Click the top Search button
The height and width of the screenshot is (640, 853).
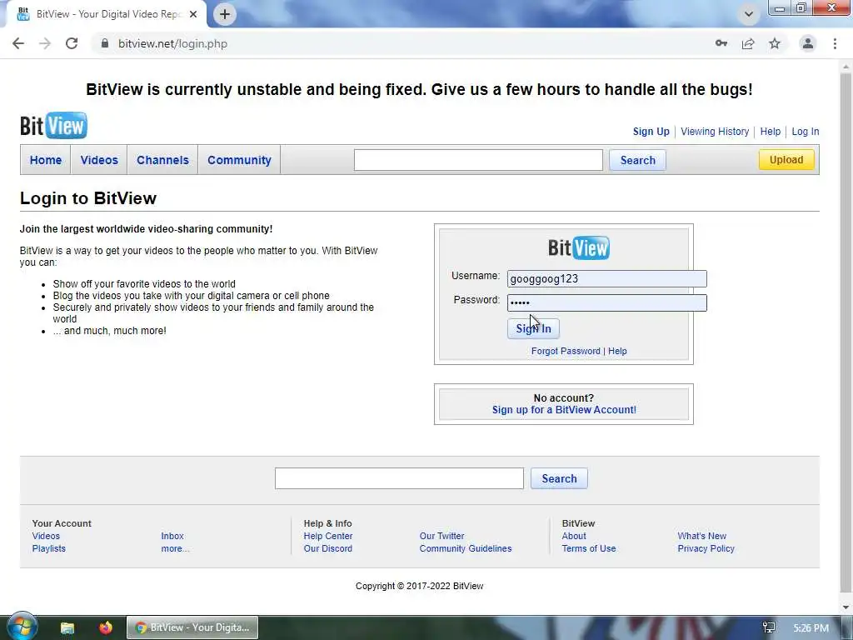[x=637, y=160]
